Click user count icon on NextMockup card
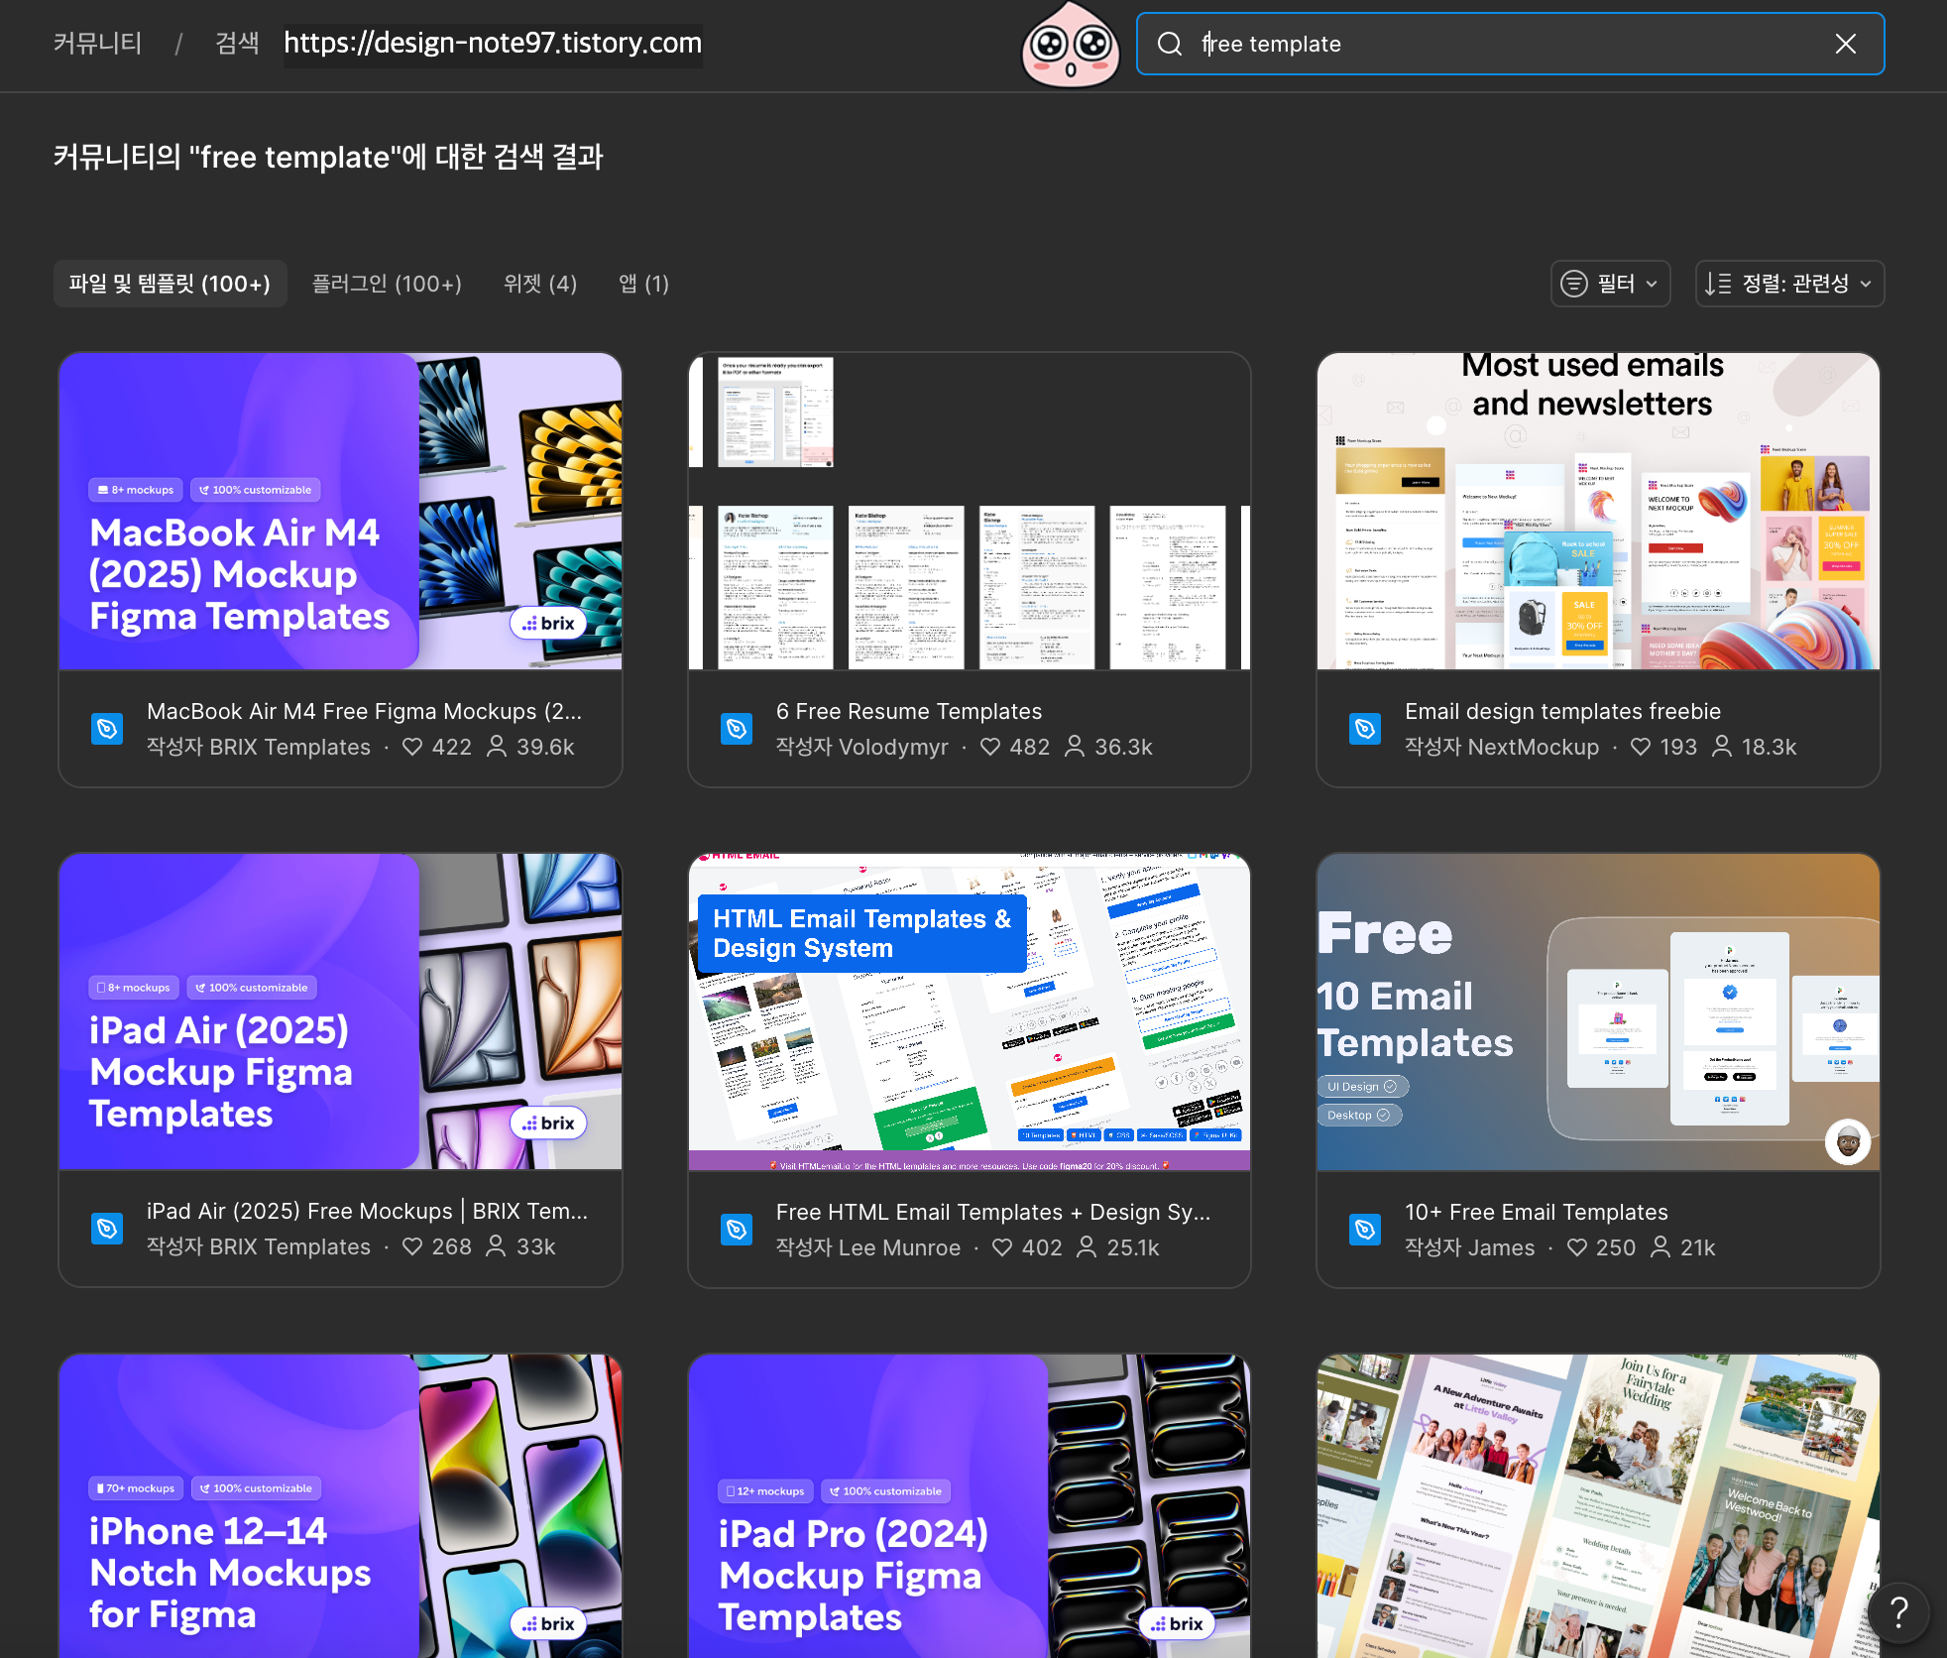Screen dimensions: 1947x1658 pos(1723,747)
